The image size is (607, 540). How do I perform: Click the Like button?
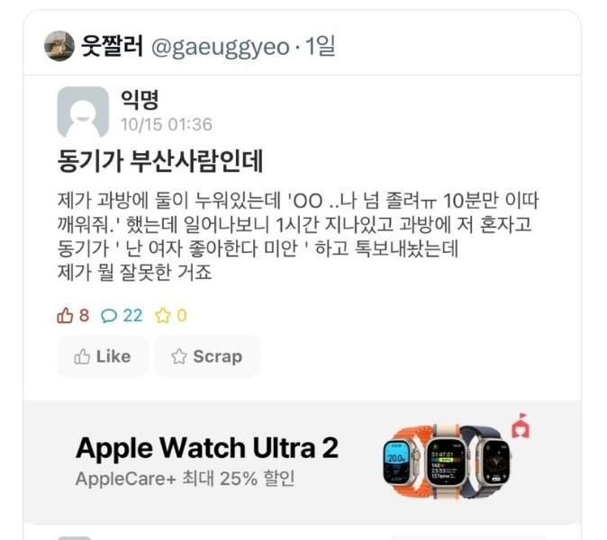[x=103, y=356]
